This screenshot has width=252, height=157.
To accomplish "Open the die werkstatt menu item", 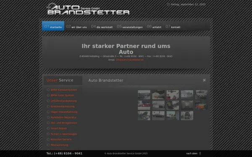I will tap(102, 26).
